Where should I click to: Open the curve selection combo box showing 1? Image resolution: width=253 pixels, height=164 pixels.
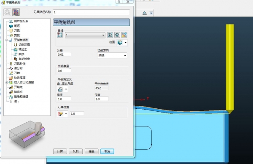(85, 35)
